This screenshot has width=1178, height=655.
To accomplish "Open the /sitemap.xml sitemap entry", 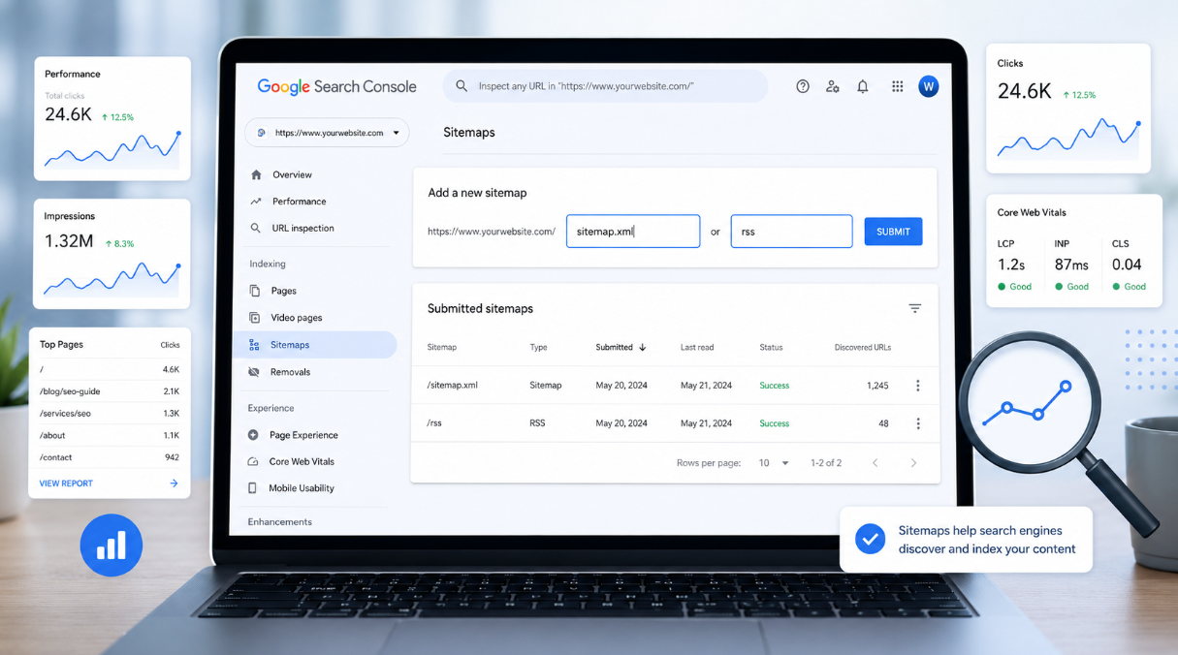I will pos(452,386).
